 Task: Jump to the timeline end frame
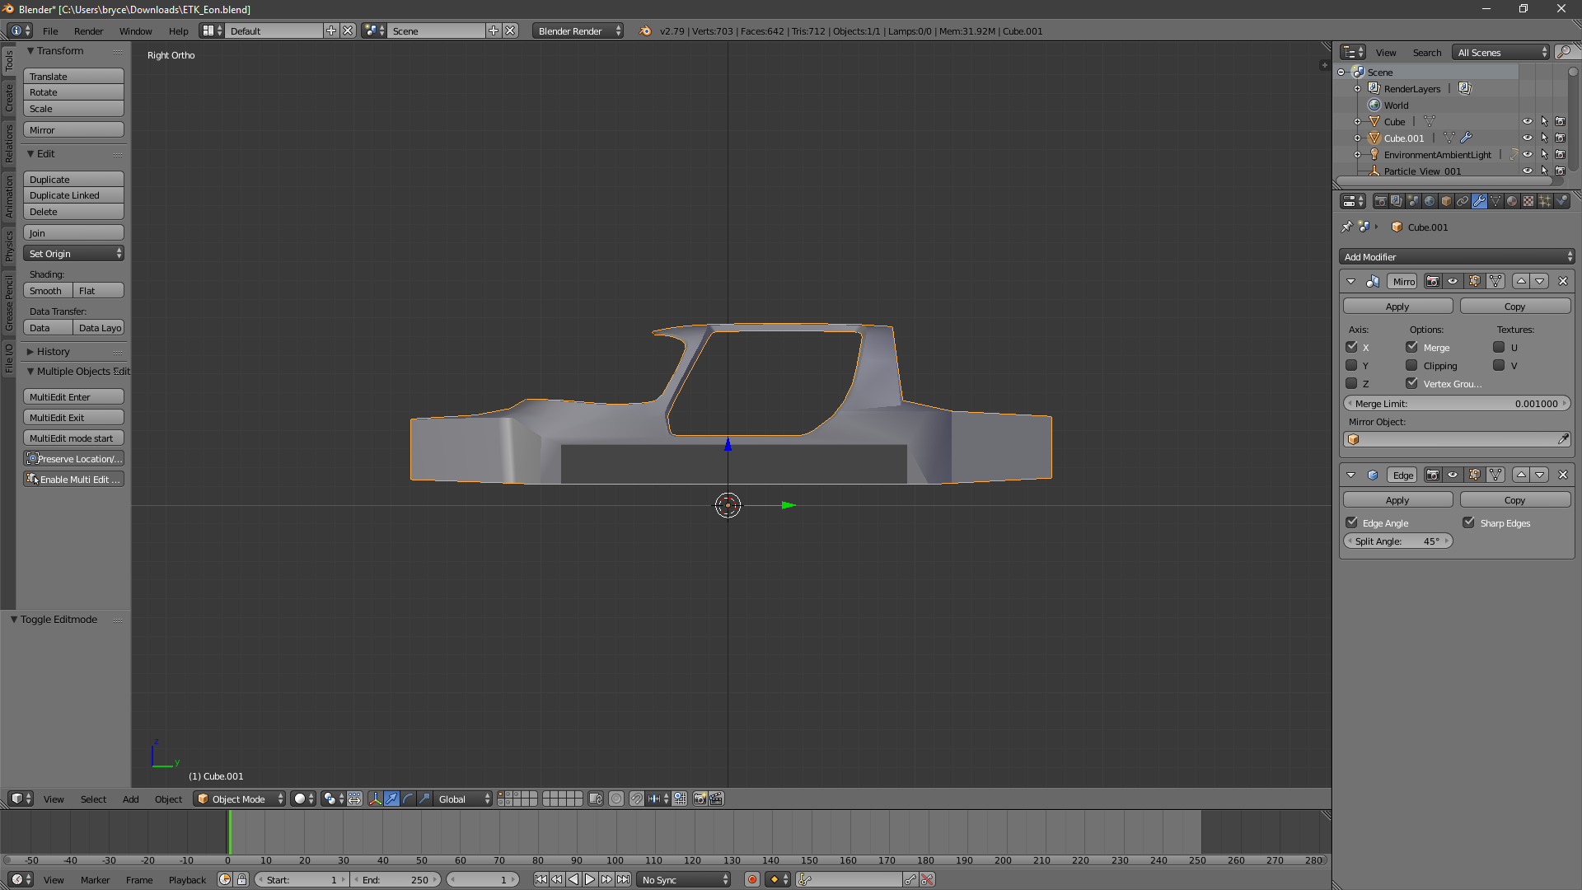624,879
